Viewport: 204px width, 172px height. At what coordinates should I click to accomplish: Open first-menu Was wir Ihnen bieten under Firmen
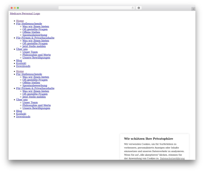tap(35, 41)
